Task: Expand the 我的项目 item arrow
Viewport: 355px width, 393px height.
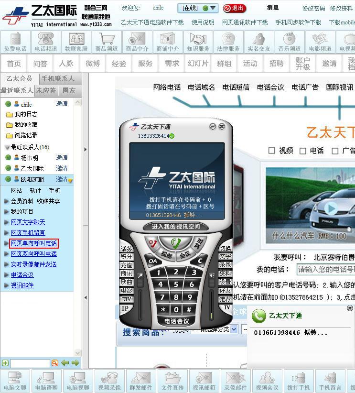Action: click(7, 212)
